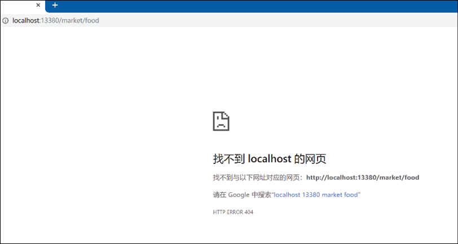Select text "请在 Google 中搜索"
The image size is (458, 244).
(x=242, y=194)
